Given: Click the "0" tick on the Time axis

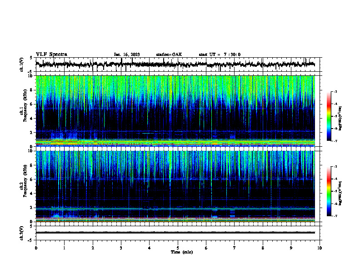Looking at the screenshot, I should [36, 248].
